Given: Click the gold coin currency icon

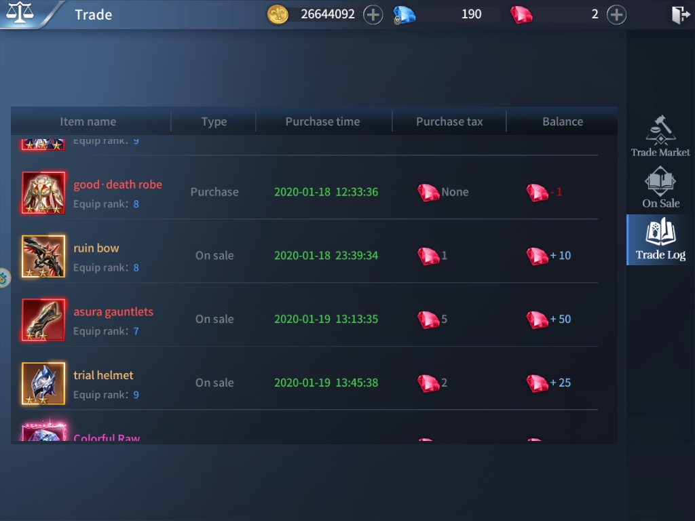Looking at the screenshot, I should [278, 14].
